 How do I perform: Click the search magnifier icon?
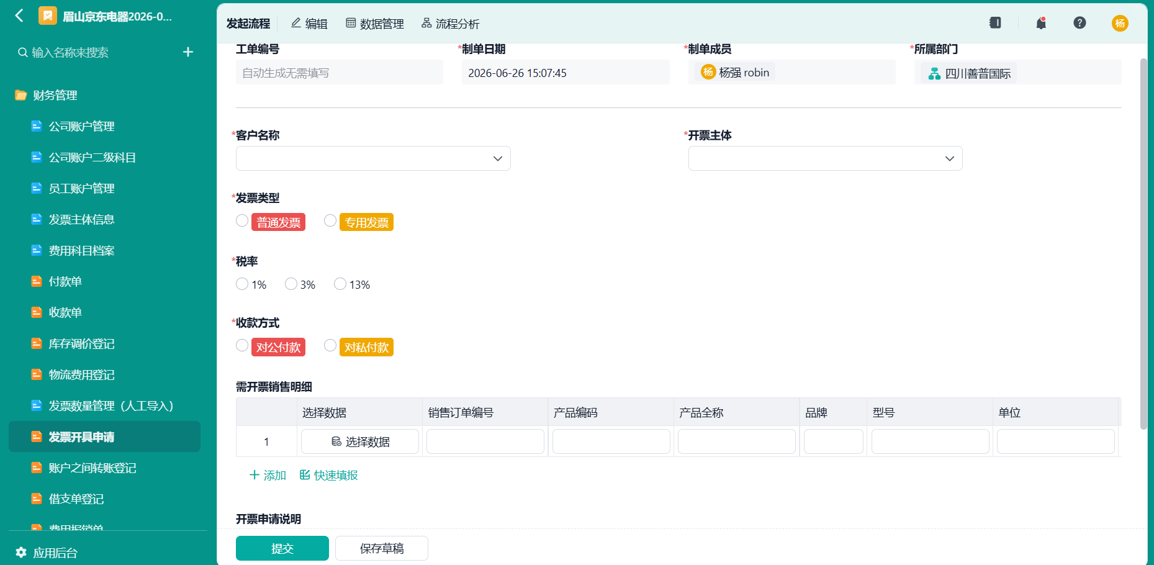pyautogui.click(x=23, y=52)
